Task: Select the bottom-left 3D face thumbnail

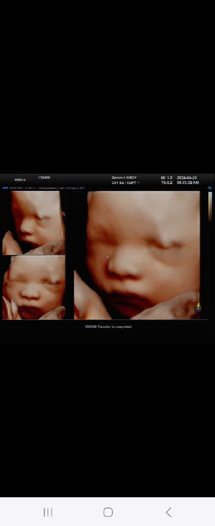Action: coord(34,287)
